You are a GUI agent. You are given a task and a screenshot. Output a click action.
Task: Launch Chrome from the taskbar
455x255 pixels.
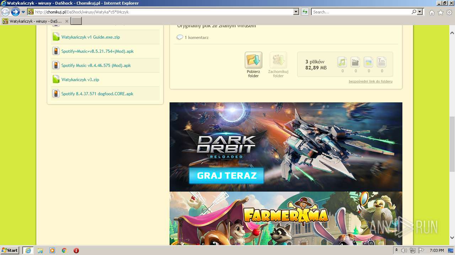click(64, 250)
